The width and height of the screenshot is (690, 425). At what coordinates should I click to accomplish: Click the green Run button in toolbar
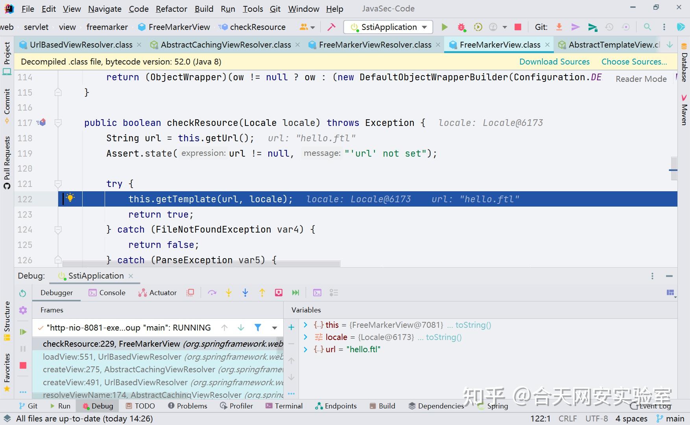[x=445, y=27]
